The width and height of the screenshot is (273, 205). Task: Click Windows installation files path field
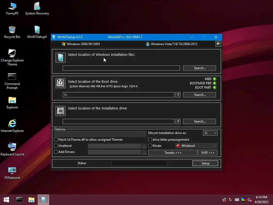point(121,68)
